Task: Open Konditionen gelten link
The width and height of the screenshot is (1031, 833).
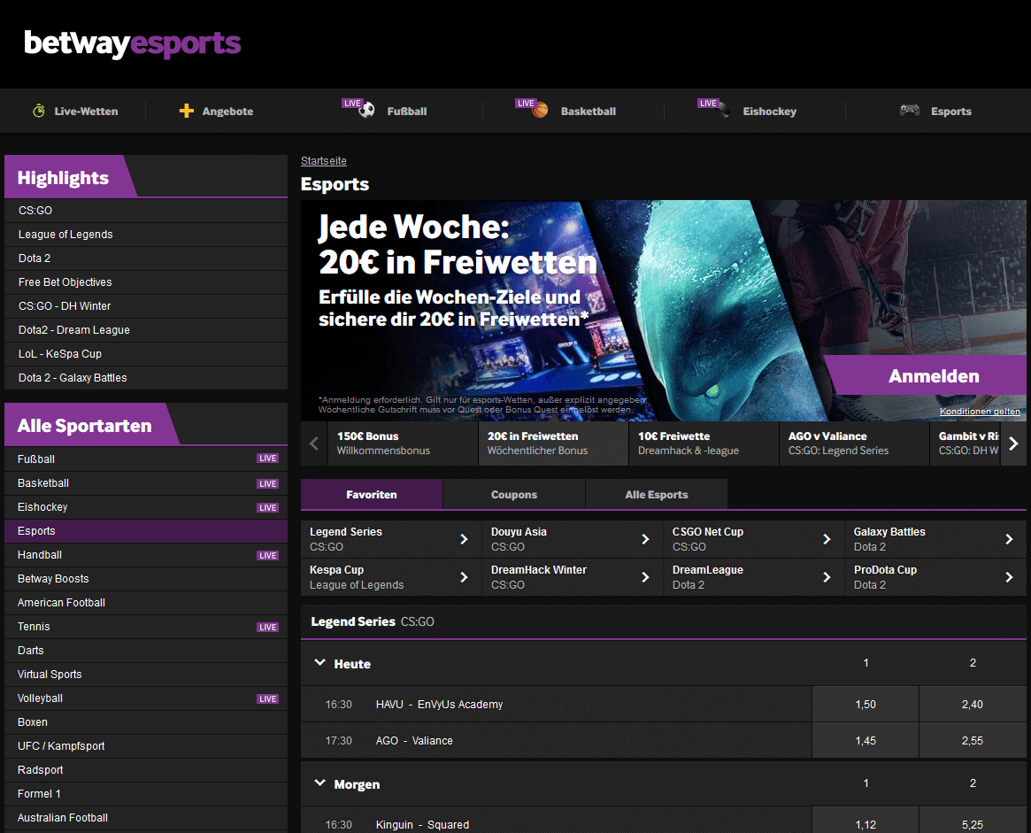Action: point(980,412)
